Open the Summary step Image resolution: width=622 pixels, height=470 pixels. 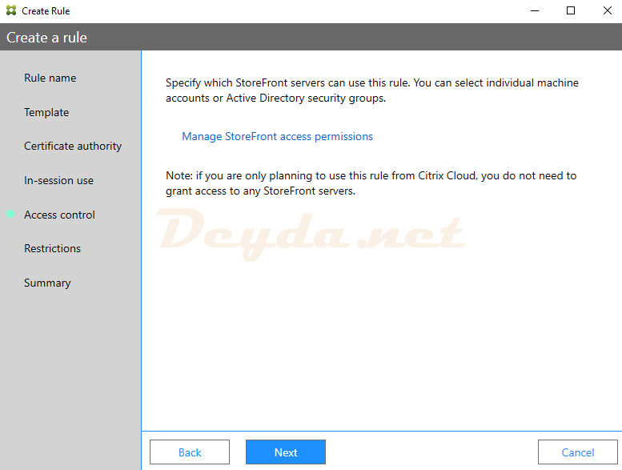click(x=47, y=283)
